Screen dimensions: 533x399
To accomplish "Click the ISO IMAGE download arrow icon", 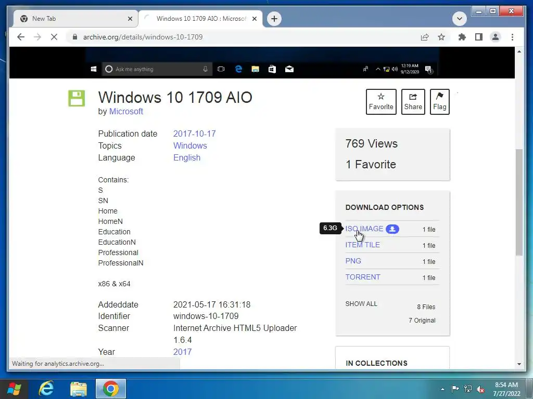I will 392,229.
